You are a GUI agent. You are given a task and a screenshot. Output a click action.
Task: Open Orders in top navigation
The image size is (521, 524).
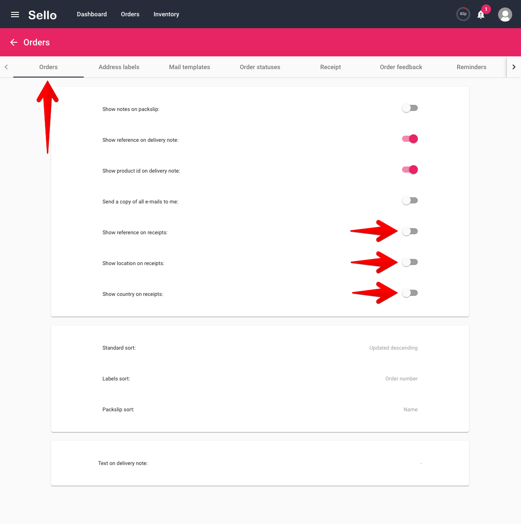coord(130,14)
